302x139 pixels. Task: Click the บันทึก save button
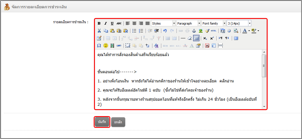coord(102,122)
